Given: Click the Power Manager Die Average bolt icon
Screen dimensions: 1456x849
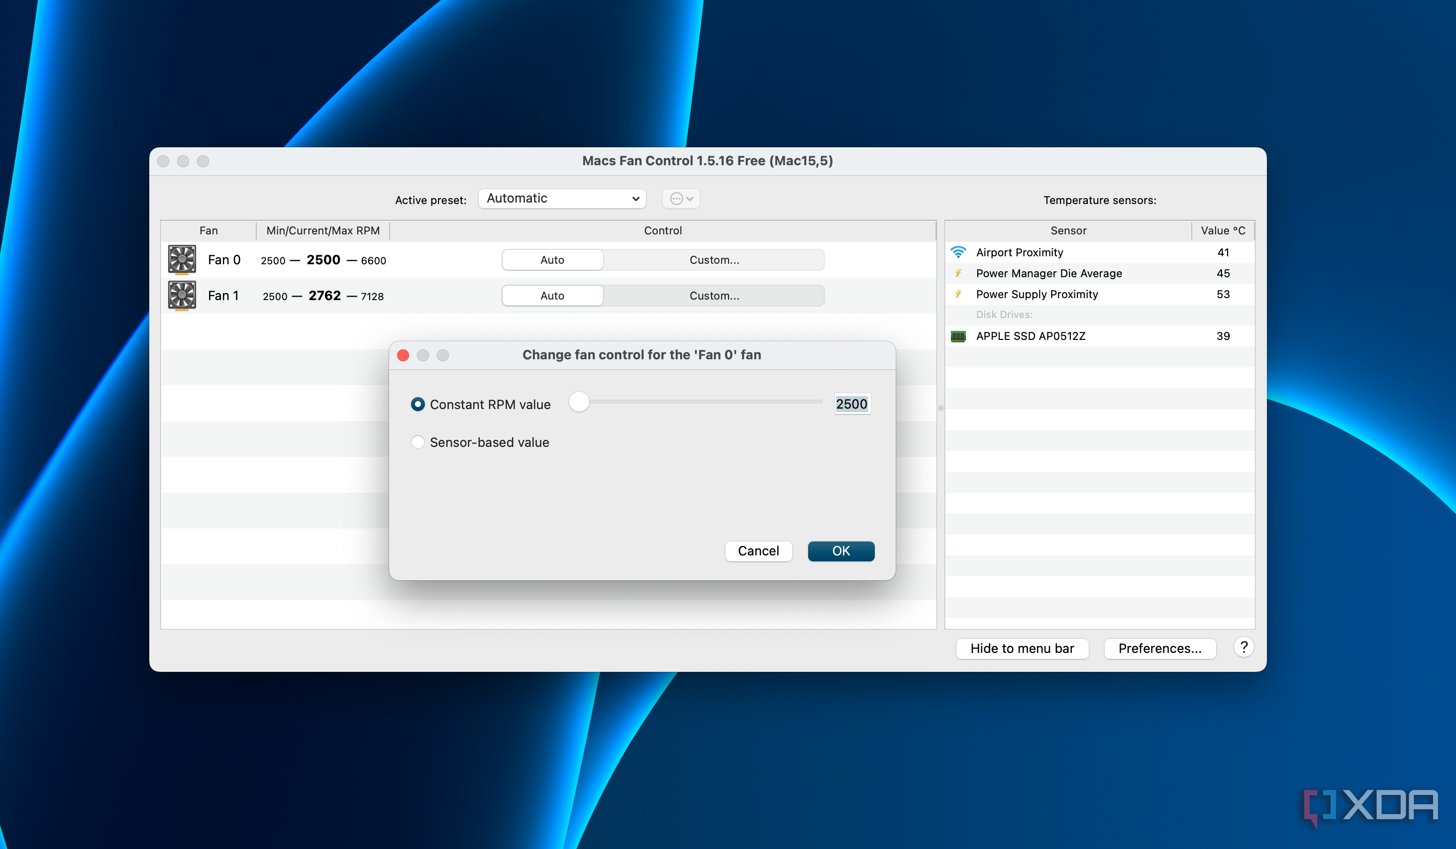Looking at the screenshot, I should click(x=958, y=273).
